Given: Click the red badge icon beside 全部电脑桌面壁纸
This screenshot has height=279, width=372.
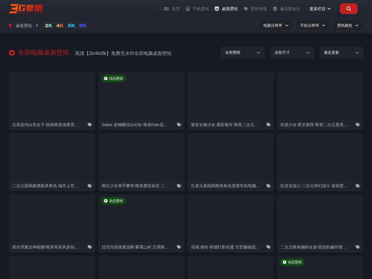Looking at the screenshot, I should 12,53.
